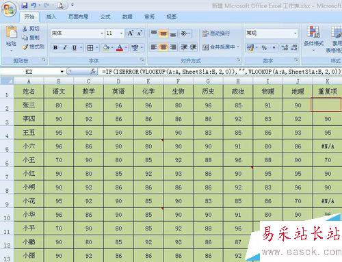Cut the selected cell (剪切)
Screen dimensions: 342x262
coord(31,29)
